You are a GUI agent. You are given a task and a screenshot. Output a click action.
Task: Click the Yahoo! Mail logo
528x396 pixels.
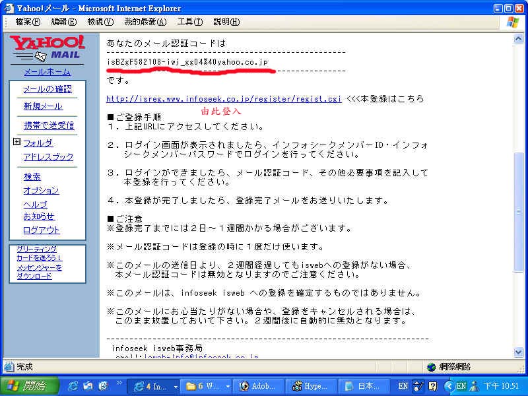click(x=47, y=48)
